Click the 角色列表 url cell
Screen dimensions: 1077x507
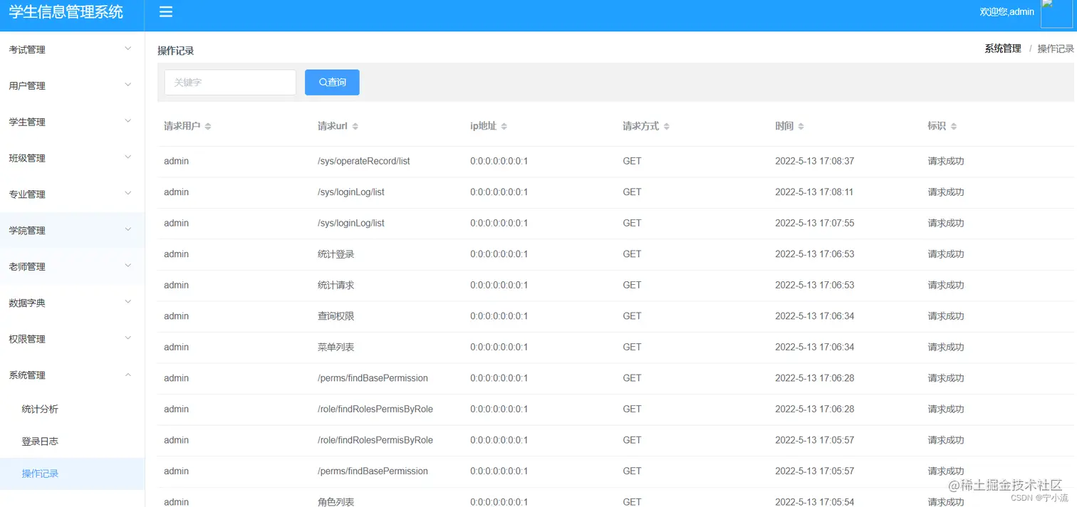(336, 502)
